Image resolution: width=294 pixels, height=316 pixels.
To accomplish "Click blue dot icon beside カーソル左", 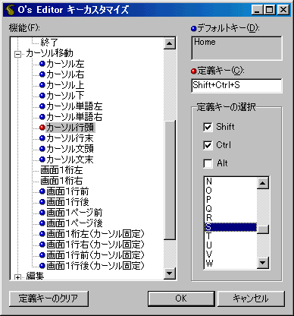I will (42, 64).
